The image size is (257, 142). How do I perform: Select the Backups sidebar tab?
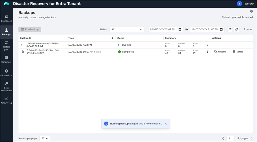pos(6,32)
